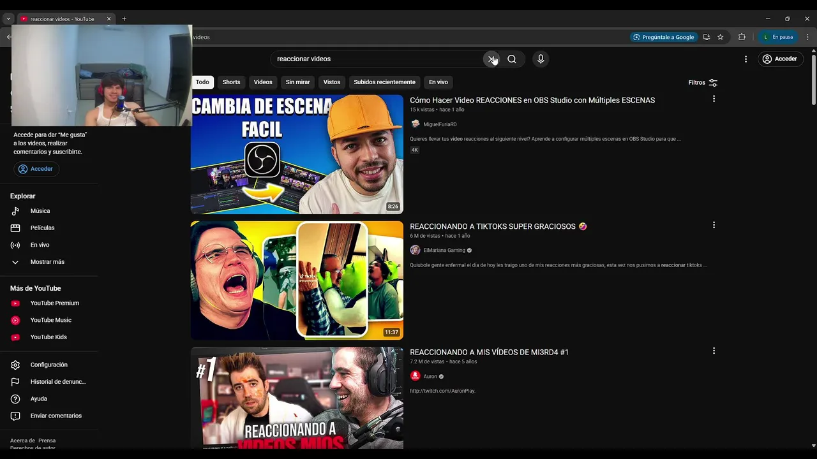Click the magnifying glass search button
The image size is (817, 459).
(512, 59)
